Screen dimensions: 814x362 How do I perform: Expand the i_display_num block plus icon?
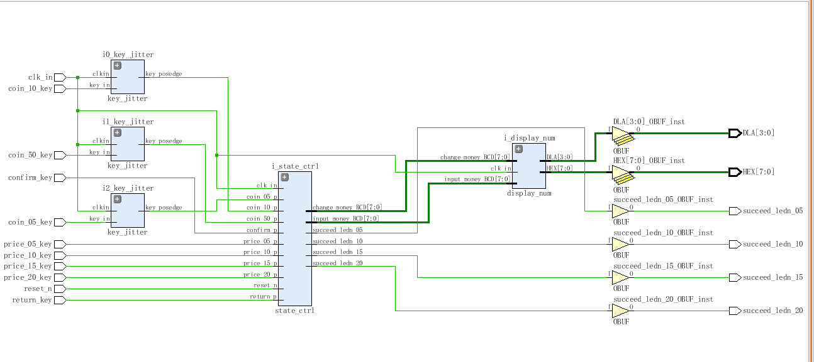[x=519, y=149]
